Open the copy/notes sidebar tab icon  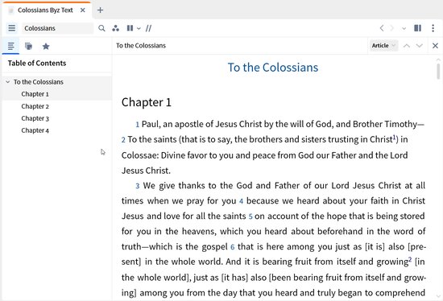(x=28, y=46)
